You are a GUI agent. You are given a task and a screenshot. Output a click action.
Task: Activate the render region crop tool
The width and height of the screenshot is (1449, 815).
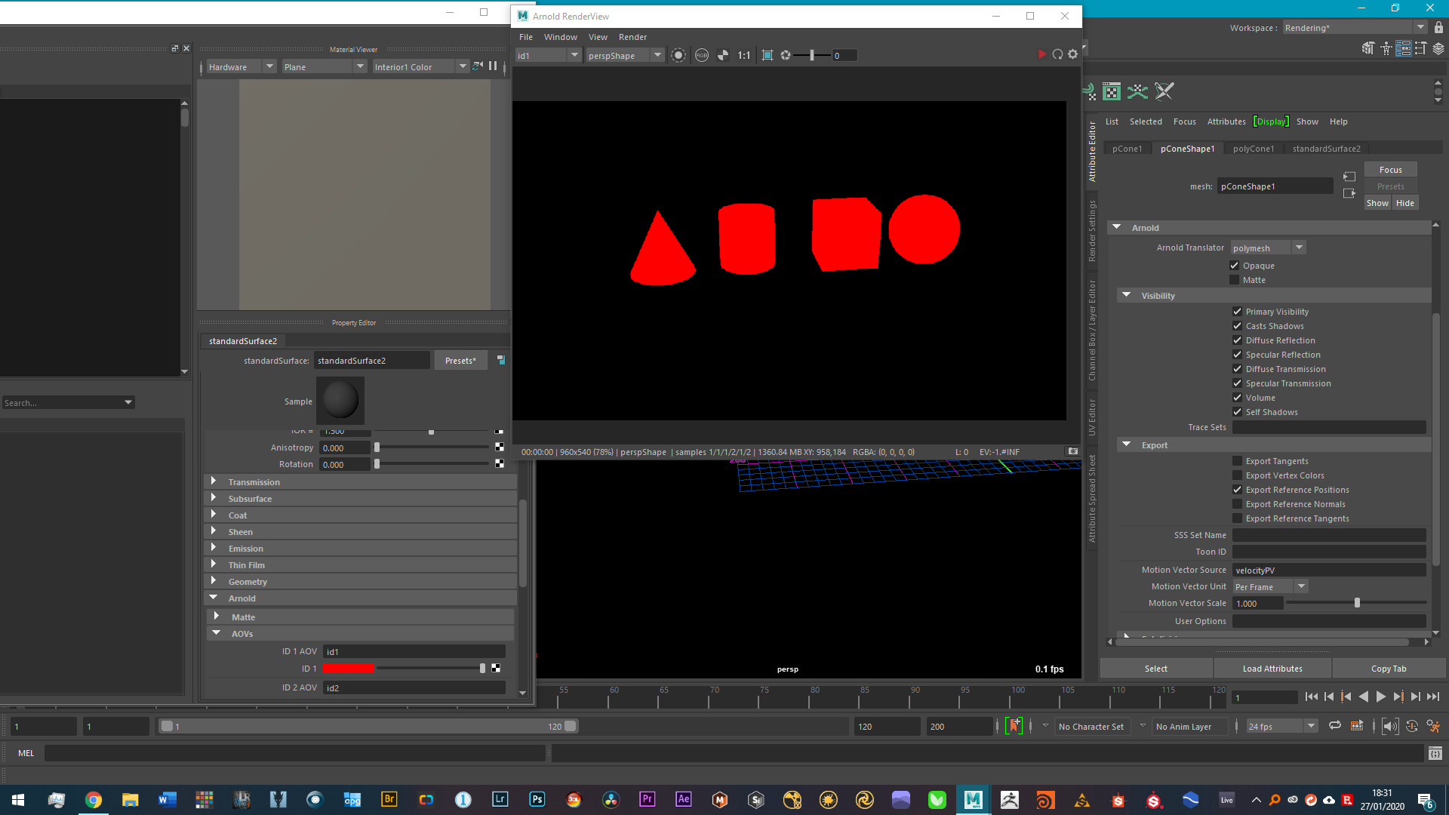[767, 54]
